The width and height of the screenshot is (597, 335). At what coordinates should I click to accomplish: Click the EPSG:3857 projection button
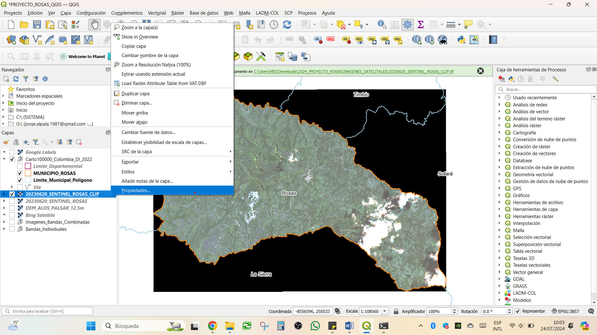565,311
